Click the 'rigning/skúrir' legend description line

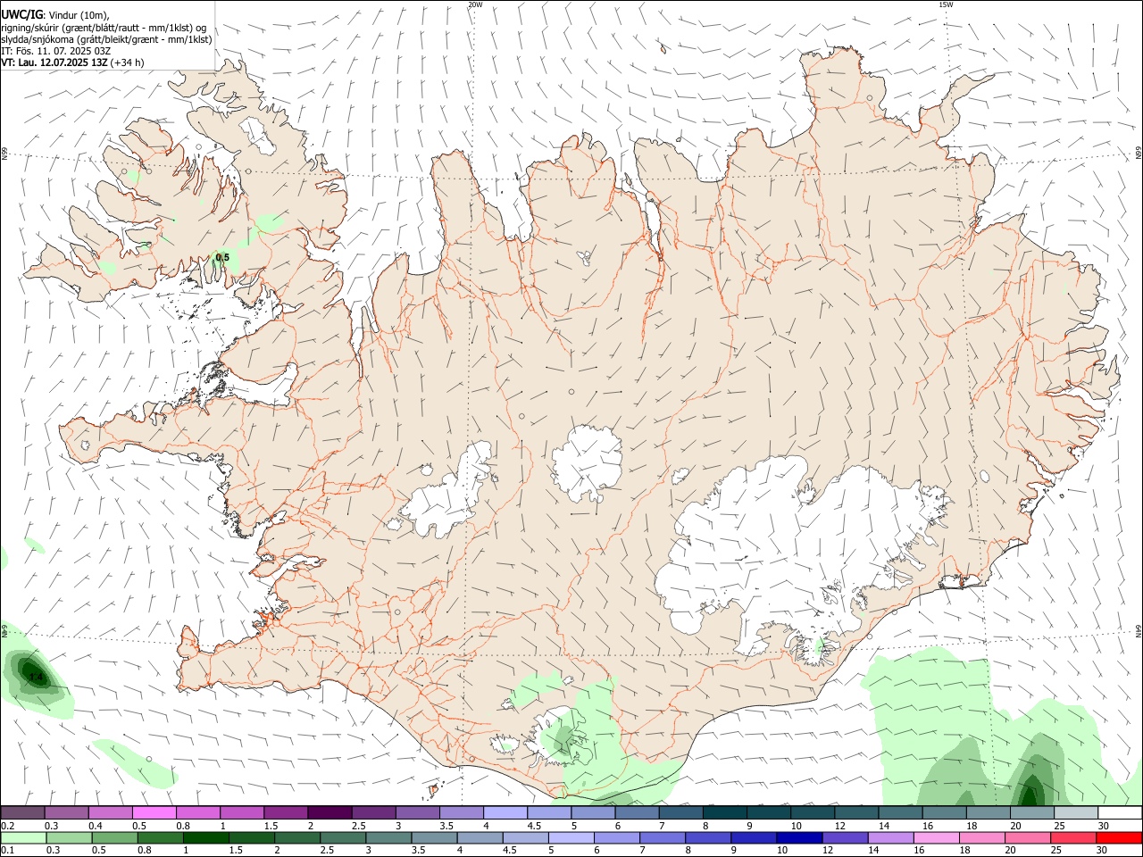pos(104,28)
